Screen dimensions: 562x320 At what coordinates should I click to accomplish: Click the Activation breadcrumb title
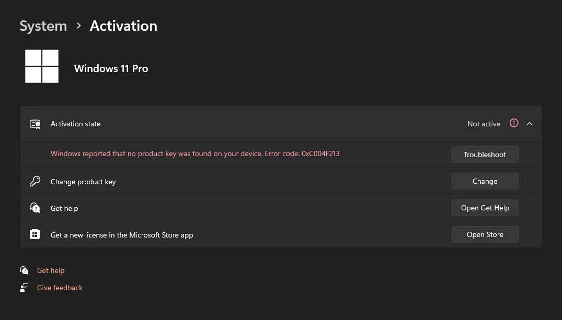123,26
